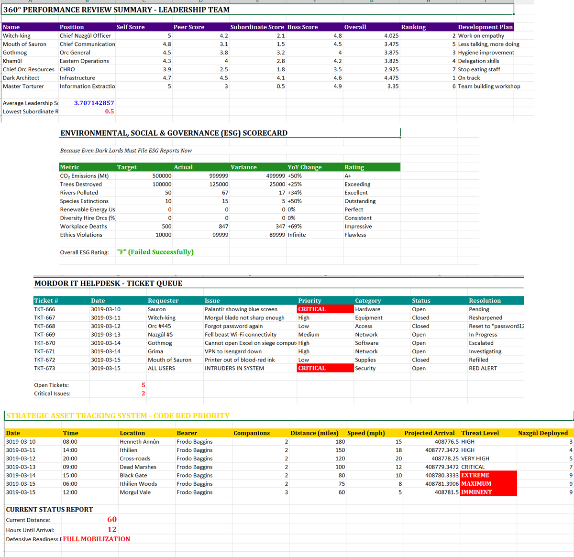Select the 'Palantír showing blue screen' issue cell

point(250,309)
